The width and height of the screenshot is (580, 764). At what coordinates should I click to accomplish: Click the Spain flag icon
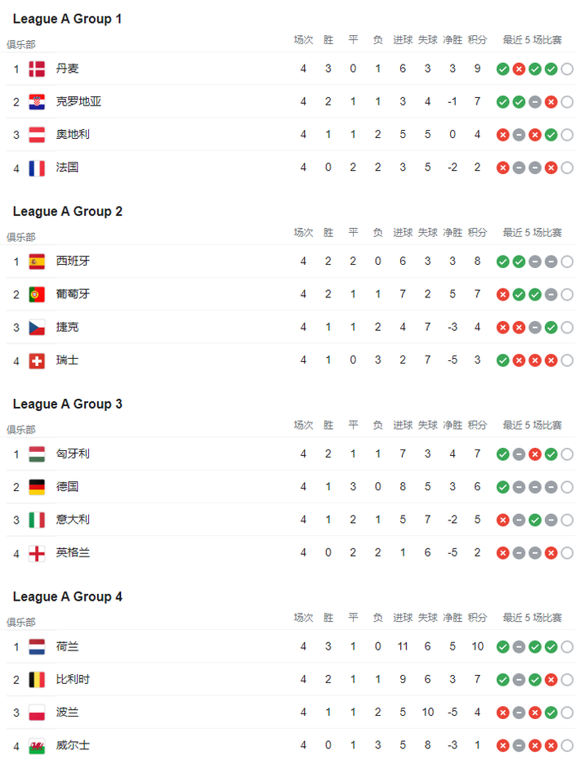click(x=37, y=261)
